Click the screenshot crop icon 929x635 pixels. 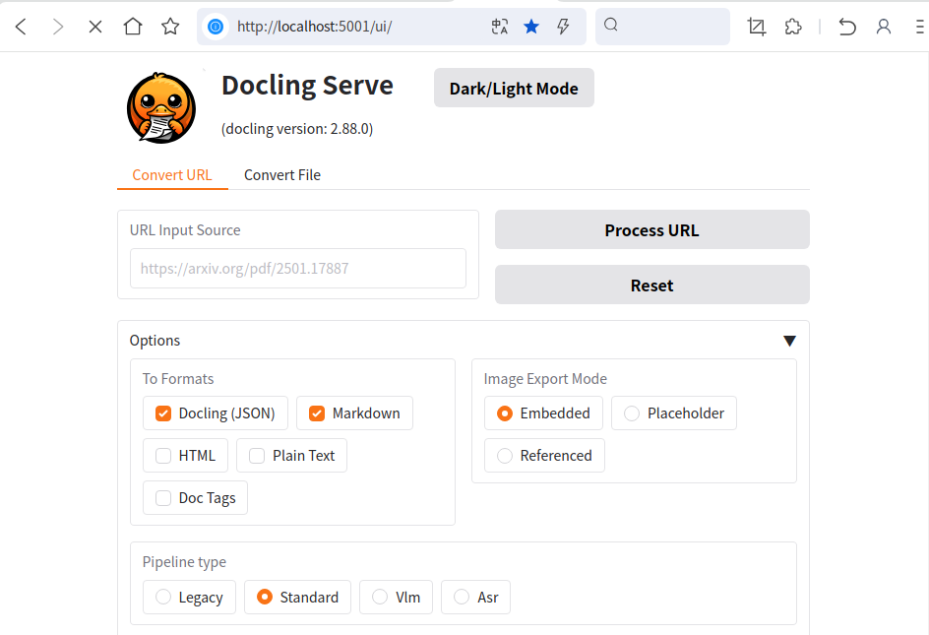pos(757,27)
